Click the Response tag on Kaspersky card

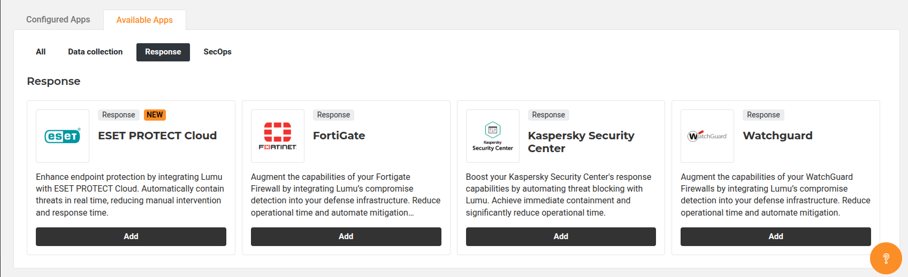548,115
